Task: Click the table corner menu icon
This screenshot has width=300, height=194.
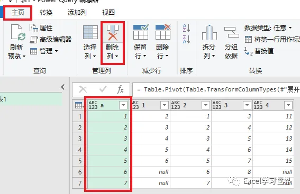Action: tap(79, 105)
